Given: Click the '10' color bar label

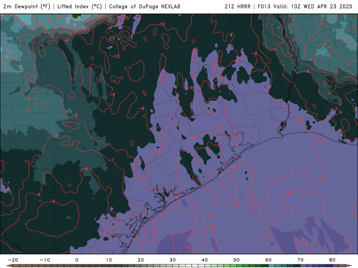Looking at the screenshot, I should (109, 260).
